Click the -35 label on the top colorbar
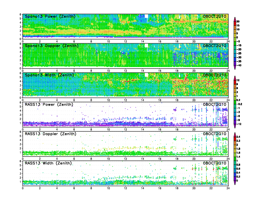 click(x=239, y=61)
